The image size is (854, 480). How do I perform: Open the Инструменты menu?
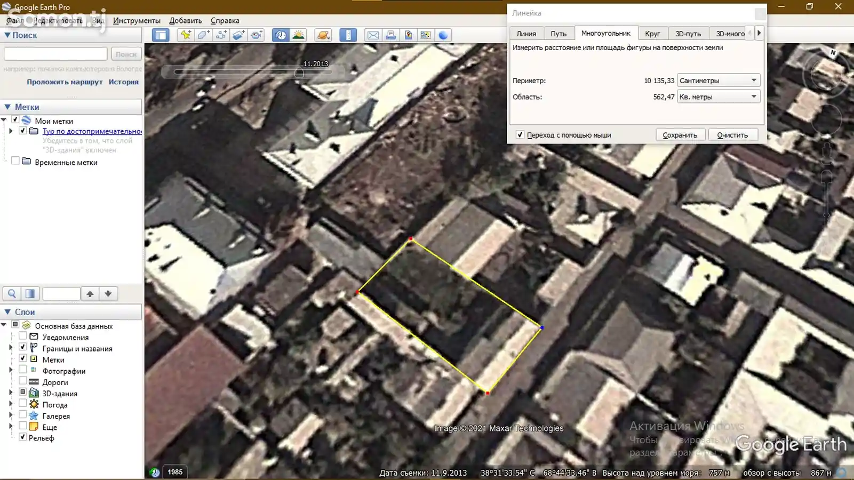pyautogui.click(x=137, y=20)
